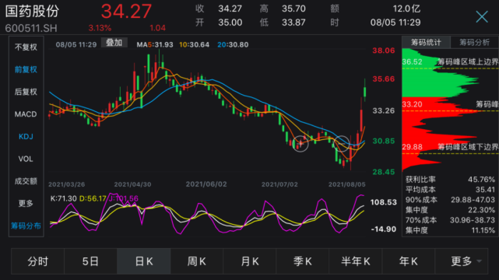The width and height of the screenshot is (499, 280).
Task: Expand the 更多 period dropdown
Action: pyautogui.click(x=462, y=261)
